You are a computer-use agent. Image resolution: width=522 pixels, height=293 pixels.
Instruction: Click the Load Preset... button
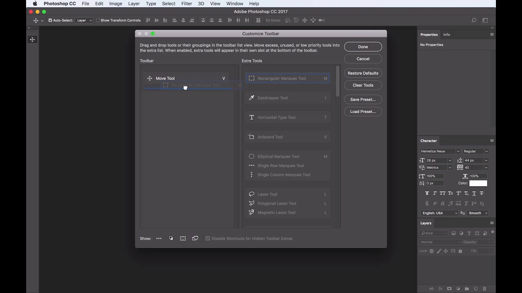(x=363, y=112)
